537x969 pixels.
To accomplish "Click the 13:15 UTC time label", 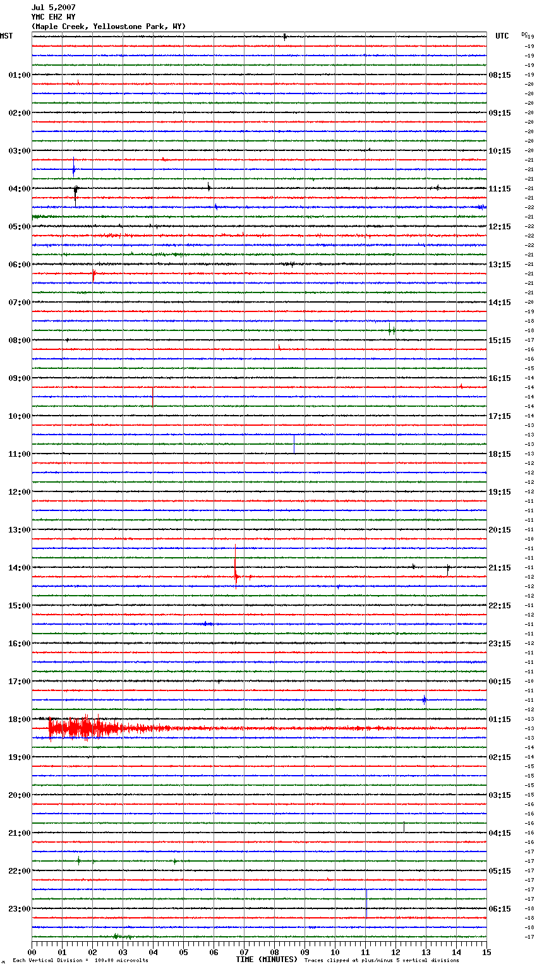I will [500, 265].
